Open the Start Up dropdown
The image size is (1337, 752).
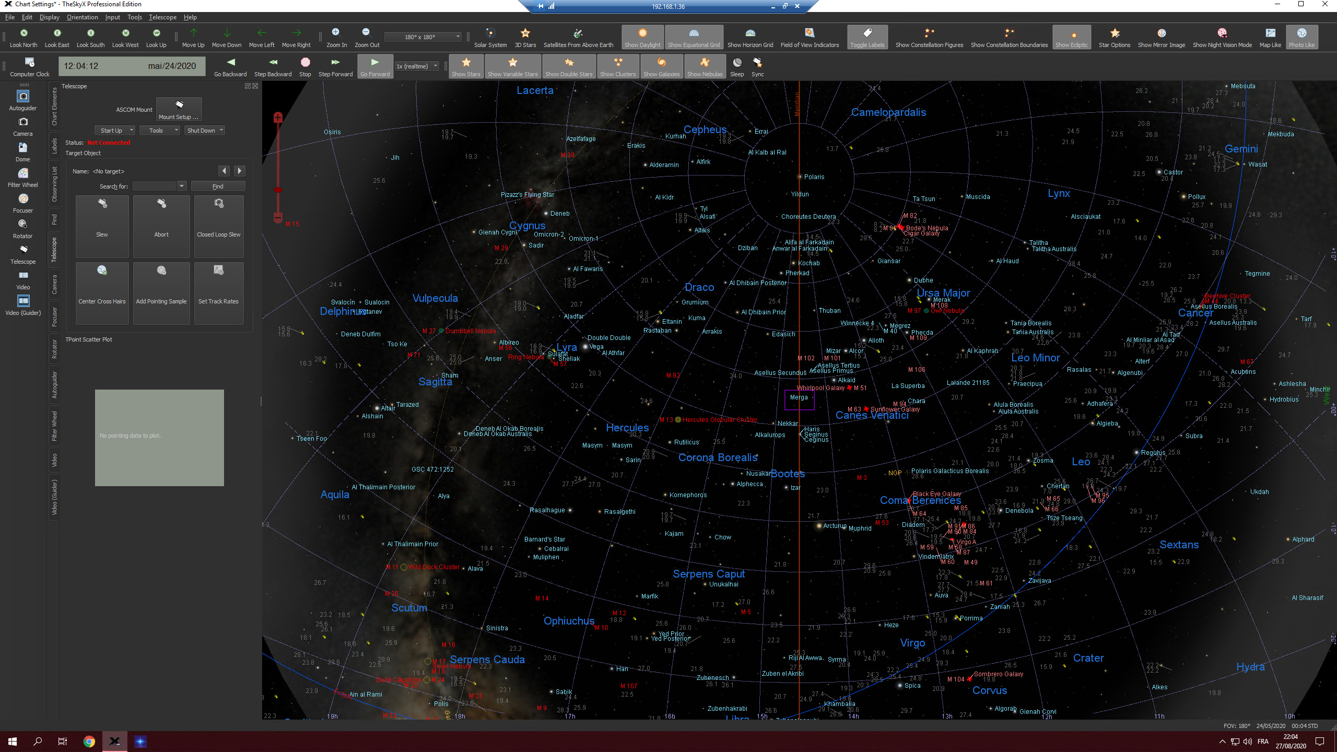[115, 131]
